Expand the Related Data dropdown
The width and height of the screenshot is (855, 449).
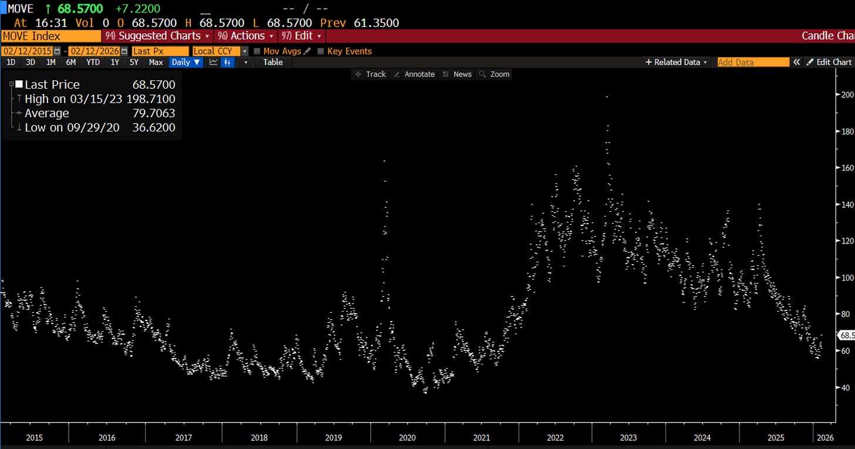pos(676,62)
